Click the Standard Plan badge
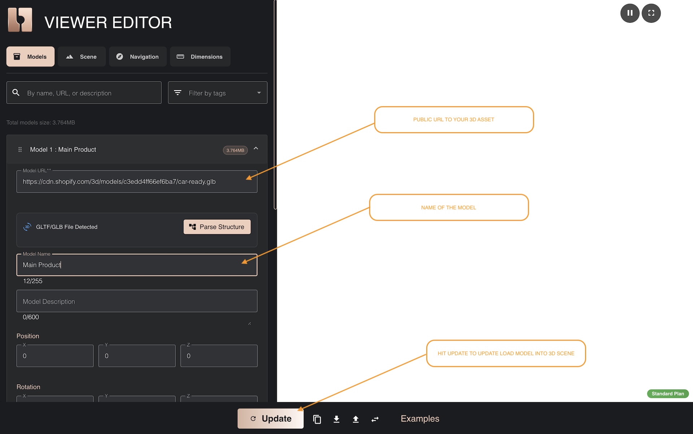Screen dimensions: 693x434 click(667, 394)
